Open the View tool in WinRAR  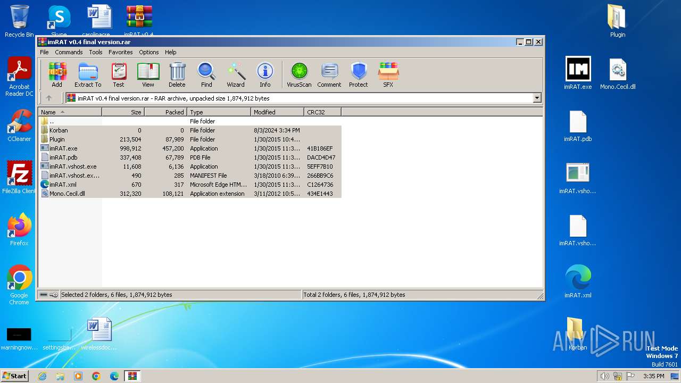coord(148,74)
